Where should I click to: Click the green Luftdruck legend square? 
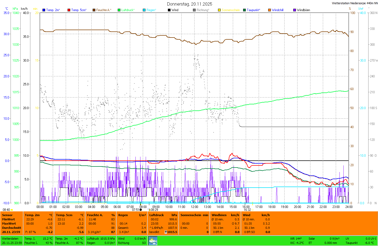[x=119, y=10]
